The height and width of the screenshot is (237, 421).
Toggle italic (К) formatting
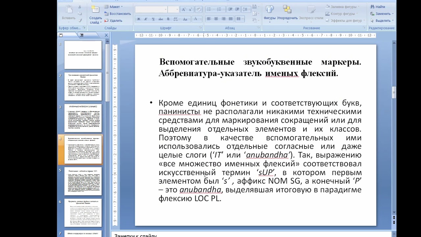pyautogui.click(x=146, y=19)
